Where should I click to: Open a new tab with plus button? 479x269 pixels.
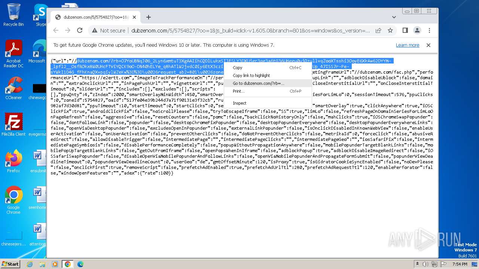(149, 17)
